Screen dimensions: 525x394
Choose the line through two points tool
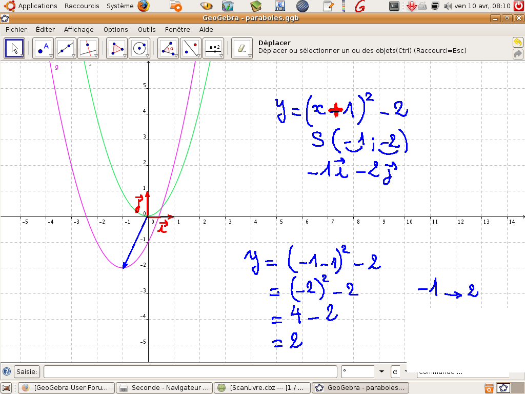66,48
